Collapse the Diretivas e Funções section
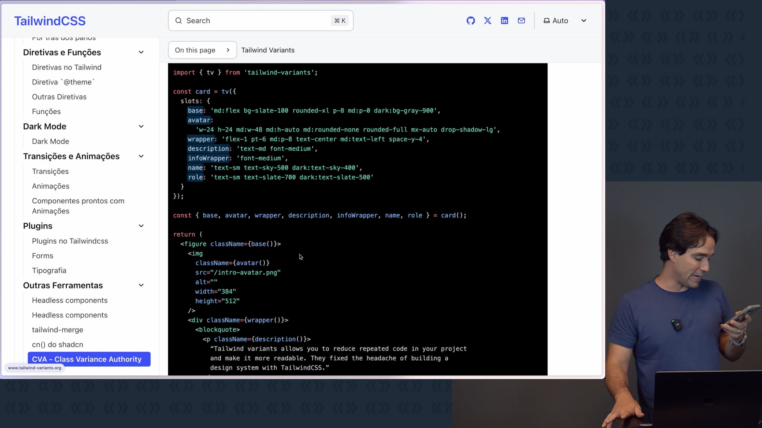 coord(141,52)
